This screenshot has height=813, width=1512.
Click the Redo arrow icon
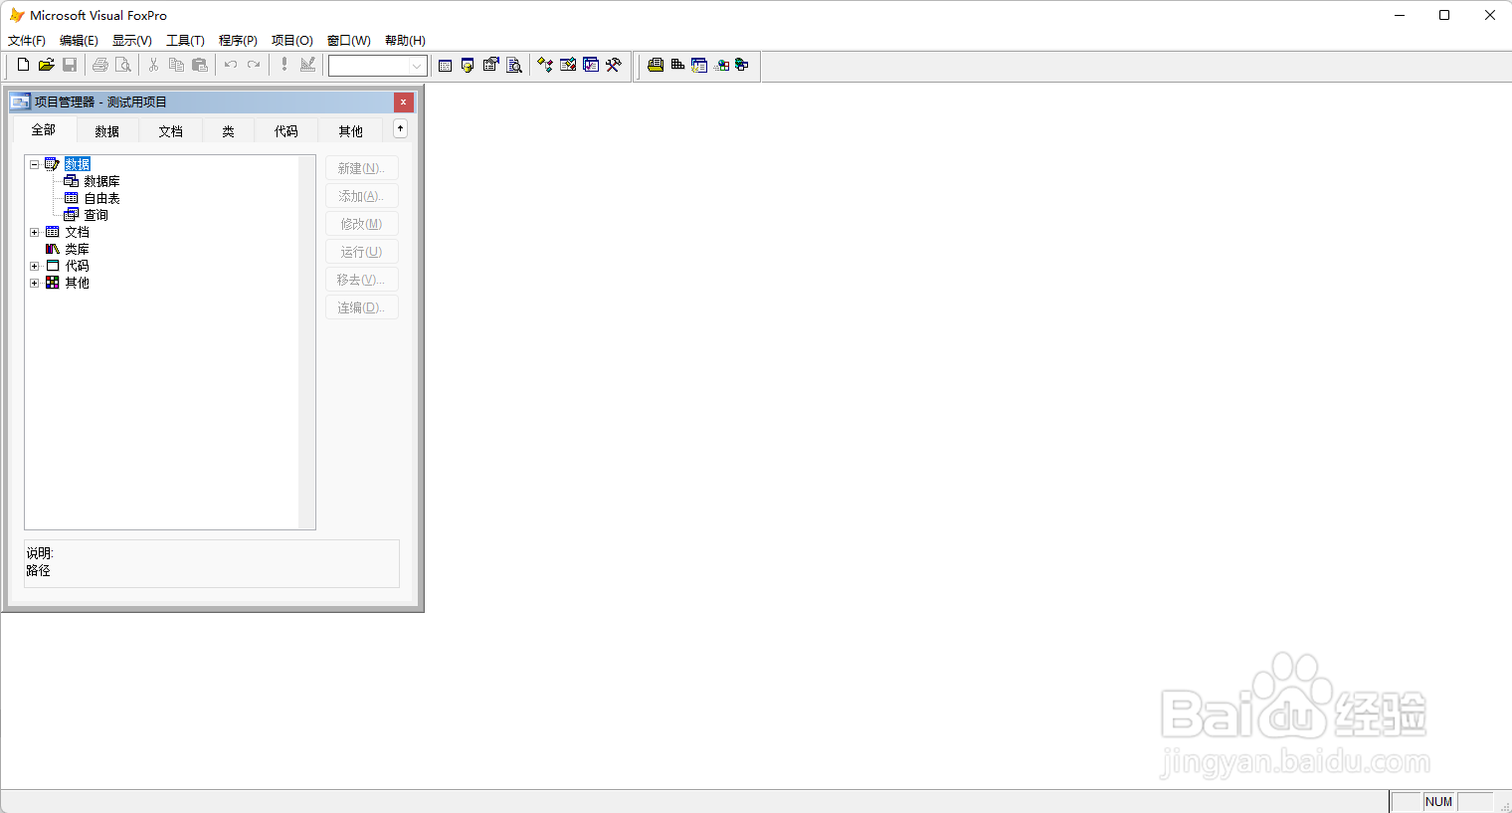click(254, 65)
